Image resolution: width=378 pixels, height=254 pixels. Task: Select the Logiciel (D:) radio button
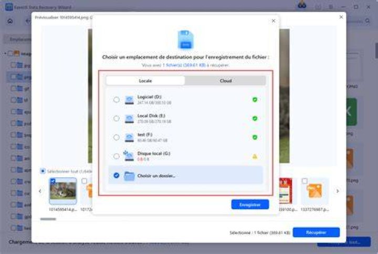[x=117, y=99]
